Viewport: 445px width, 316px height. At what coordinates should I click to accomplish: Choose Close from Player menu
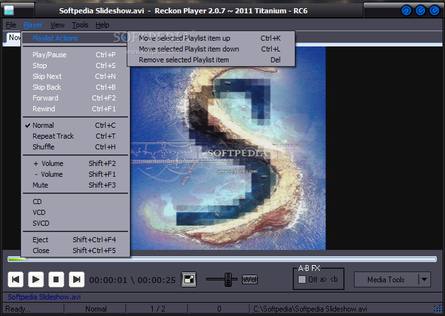tap(76, 251)
